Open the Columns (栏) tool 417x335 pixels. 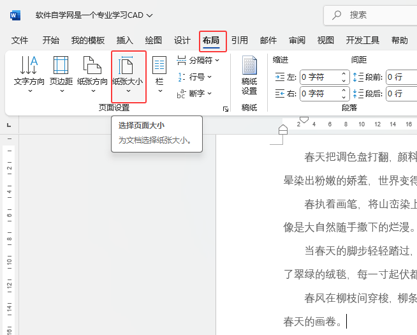pyautogui.click(x=159, y=74)
